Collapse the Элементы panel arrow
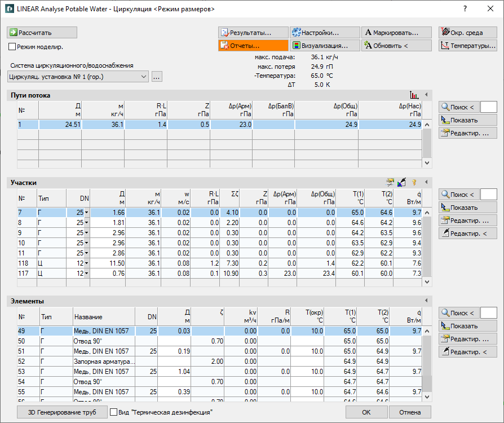Screen dimensions: 504x423 pos(426,301)
